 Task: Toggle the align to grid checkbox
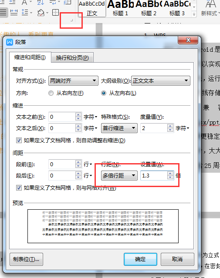[x=19, y=188]
